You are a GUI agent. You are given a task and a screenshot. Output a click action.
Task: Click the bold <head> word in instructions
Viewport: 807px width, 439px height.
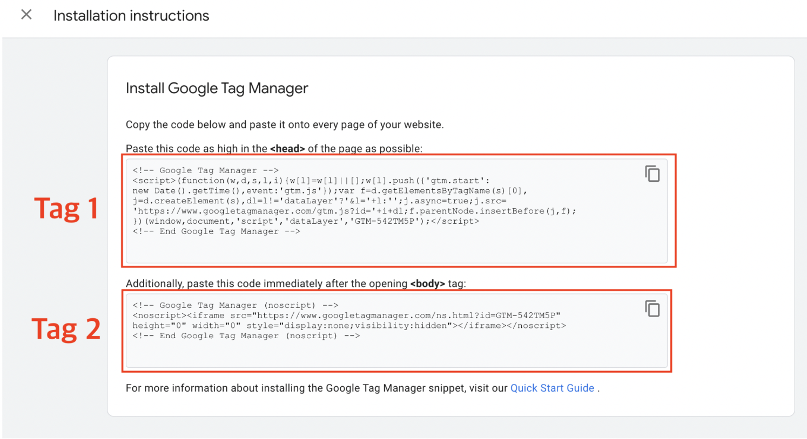(x=287, y=149)
